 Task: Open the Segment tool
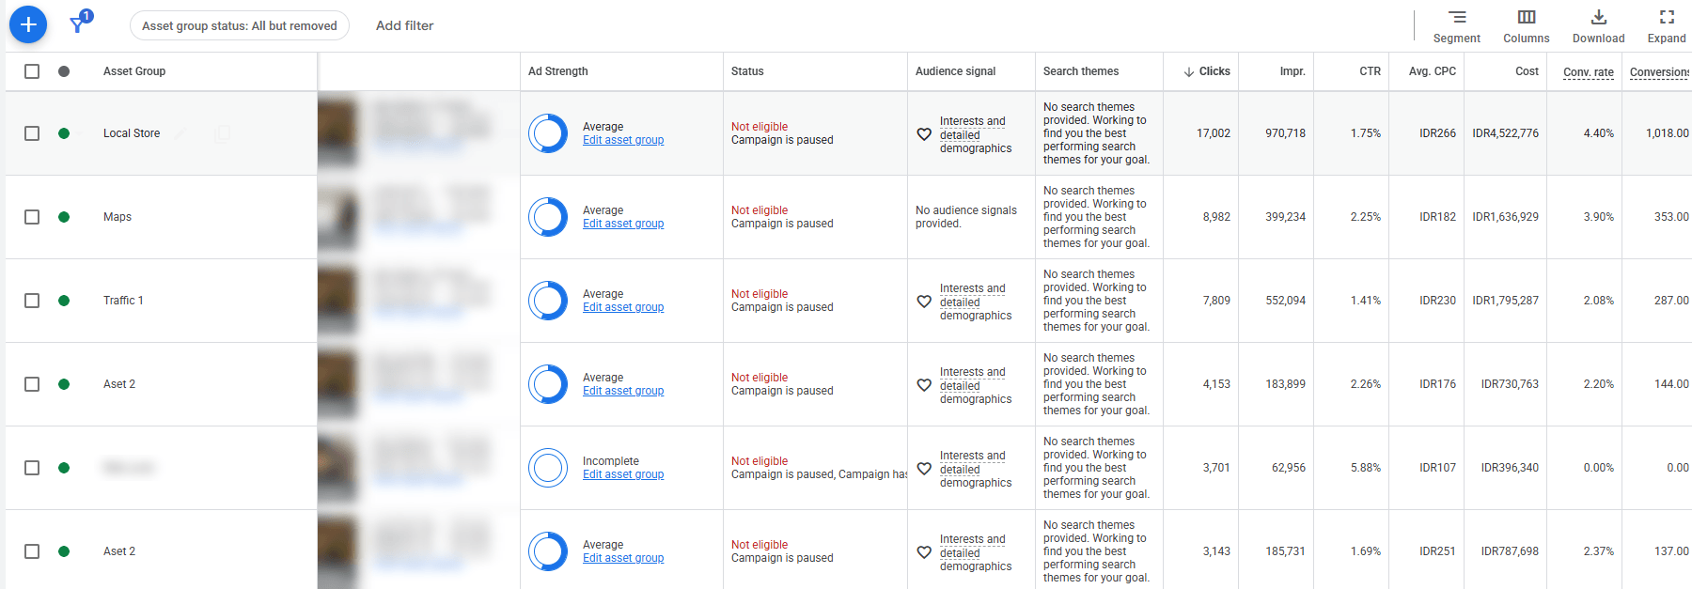point(1456,26)
